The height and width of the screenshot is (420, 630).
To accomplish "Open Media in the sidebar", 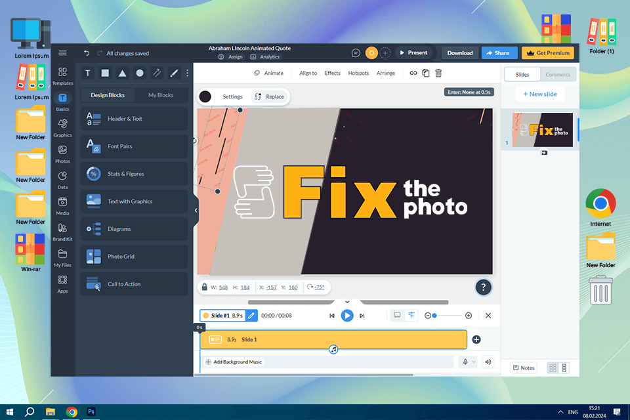I will click(x=62, y=206).
